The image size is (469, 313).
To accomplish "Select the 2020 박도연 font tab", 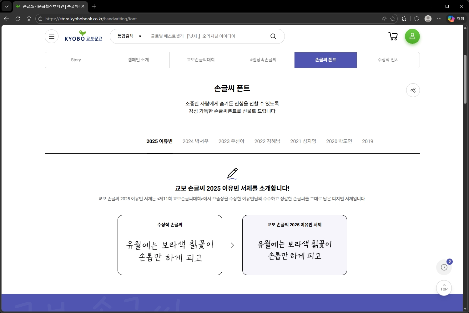I will tap(339, 141).
